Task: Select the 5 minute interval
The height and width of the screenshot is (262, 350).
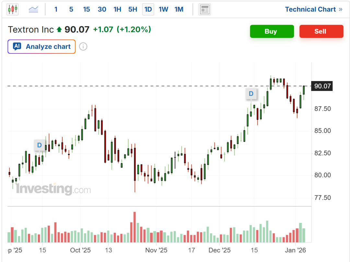Action: pos(71,9)
